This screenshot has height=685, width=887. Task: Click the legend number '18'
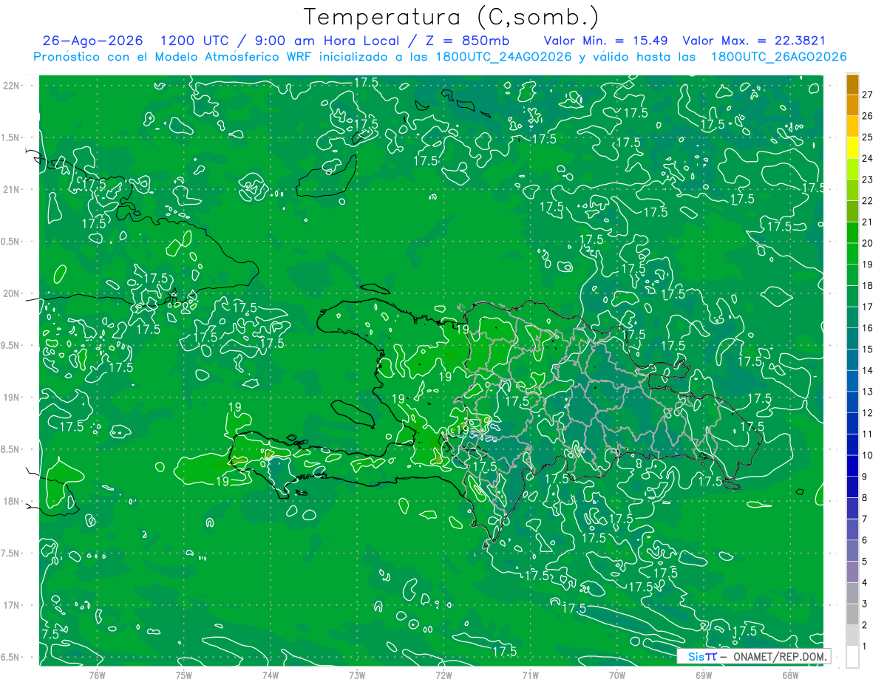point(868,285)
